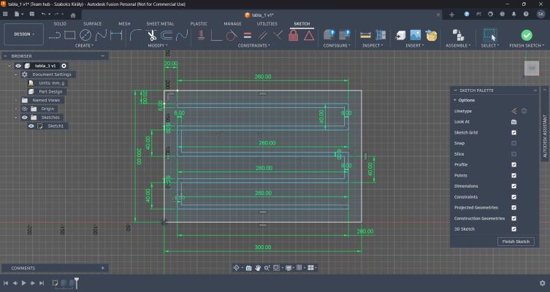
Task: Click the timeline Play button
Action: click(23, 283)
